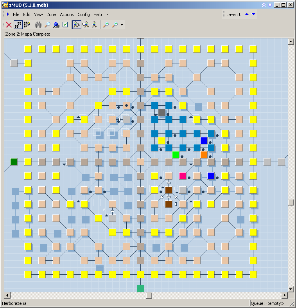Click the binoculars find icon
The width and height of the screenshot is (296, 308).
tap(38, 25)
